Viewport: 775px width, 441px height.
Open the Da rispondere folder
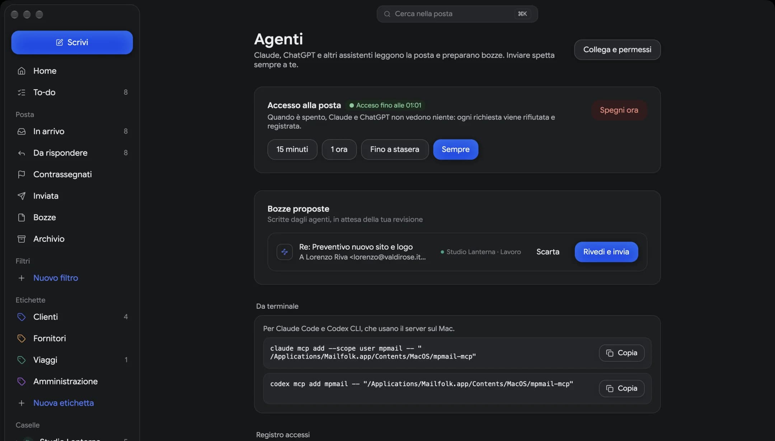pyautogui.click(x=72, y=153)
